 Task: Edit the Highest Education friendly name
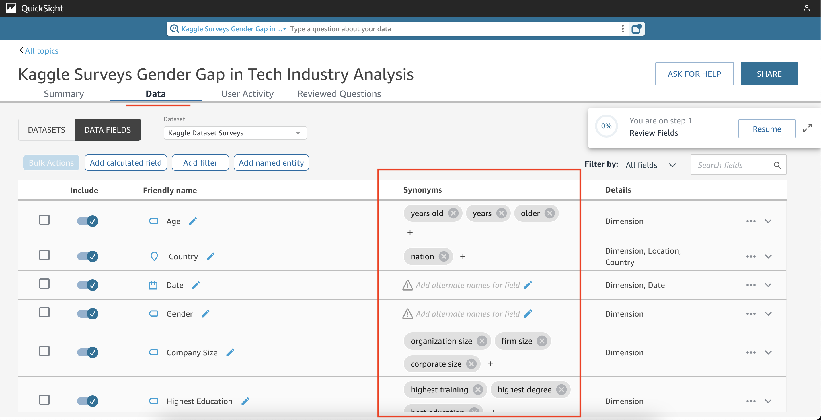coord(245,401)
